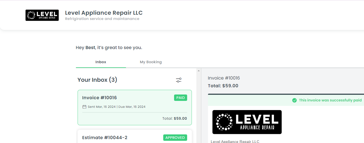Click the large Level logo in invoice

click(x=247, y=122)
